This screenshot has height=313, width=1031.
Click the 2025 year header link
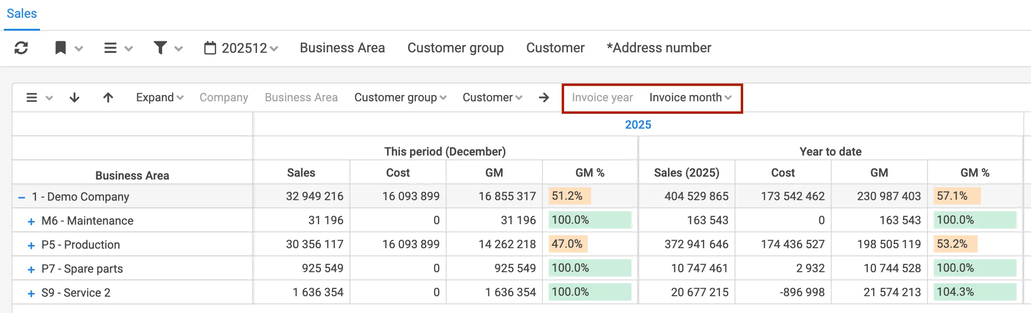(638, 125)
